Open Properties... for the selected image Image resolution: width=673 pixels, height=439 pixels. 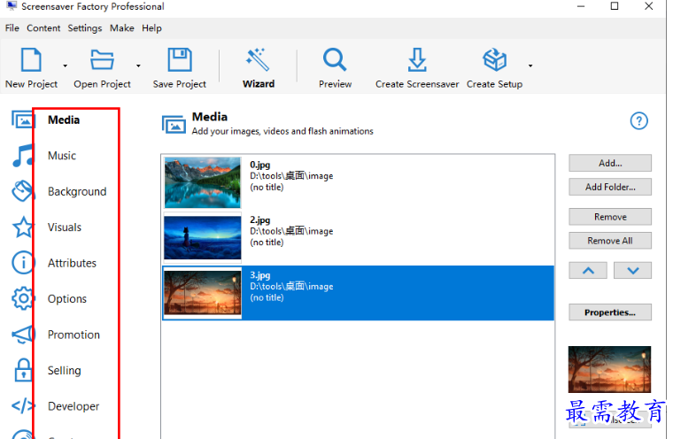point(609,312)
